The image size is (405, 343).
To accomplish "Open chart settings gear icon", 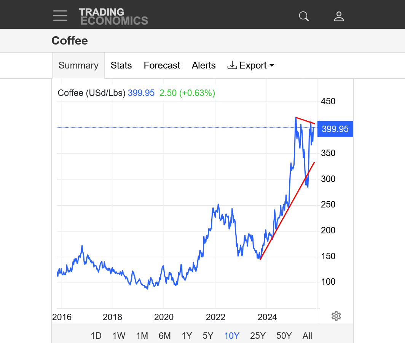I will point(336,316).
